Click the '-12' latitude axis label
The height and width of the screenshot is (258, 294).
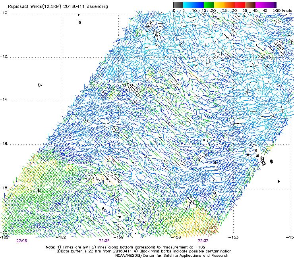pyautogui.click(x=4, y=56)
